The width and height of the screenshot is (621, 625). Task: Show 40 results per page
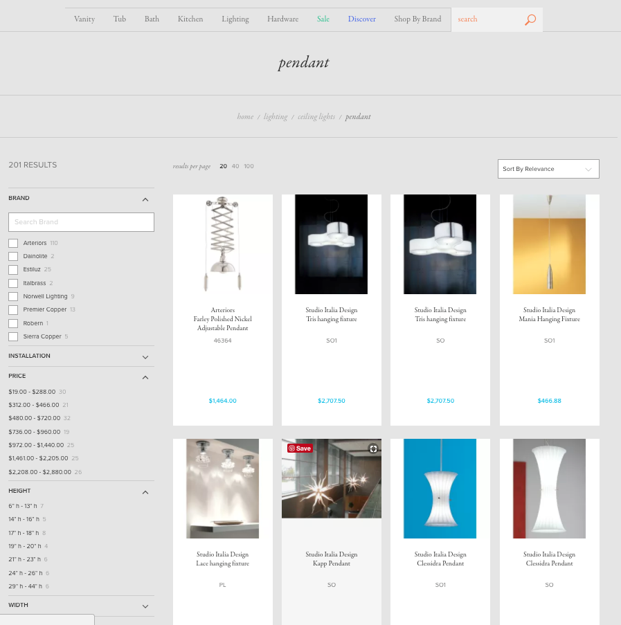235,166
